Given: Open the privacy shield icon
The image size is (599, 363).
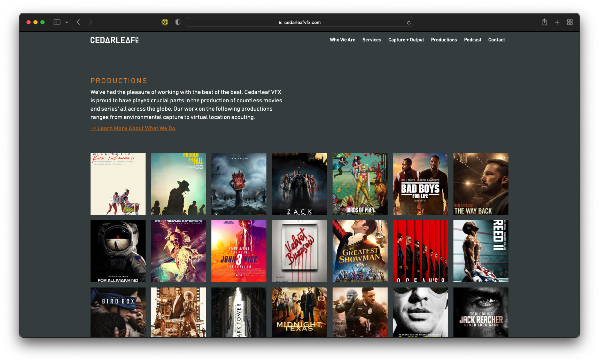Looking at the screenshot, I should 178,22.
